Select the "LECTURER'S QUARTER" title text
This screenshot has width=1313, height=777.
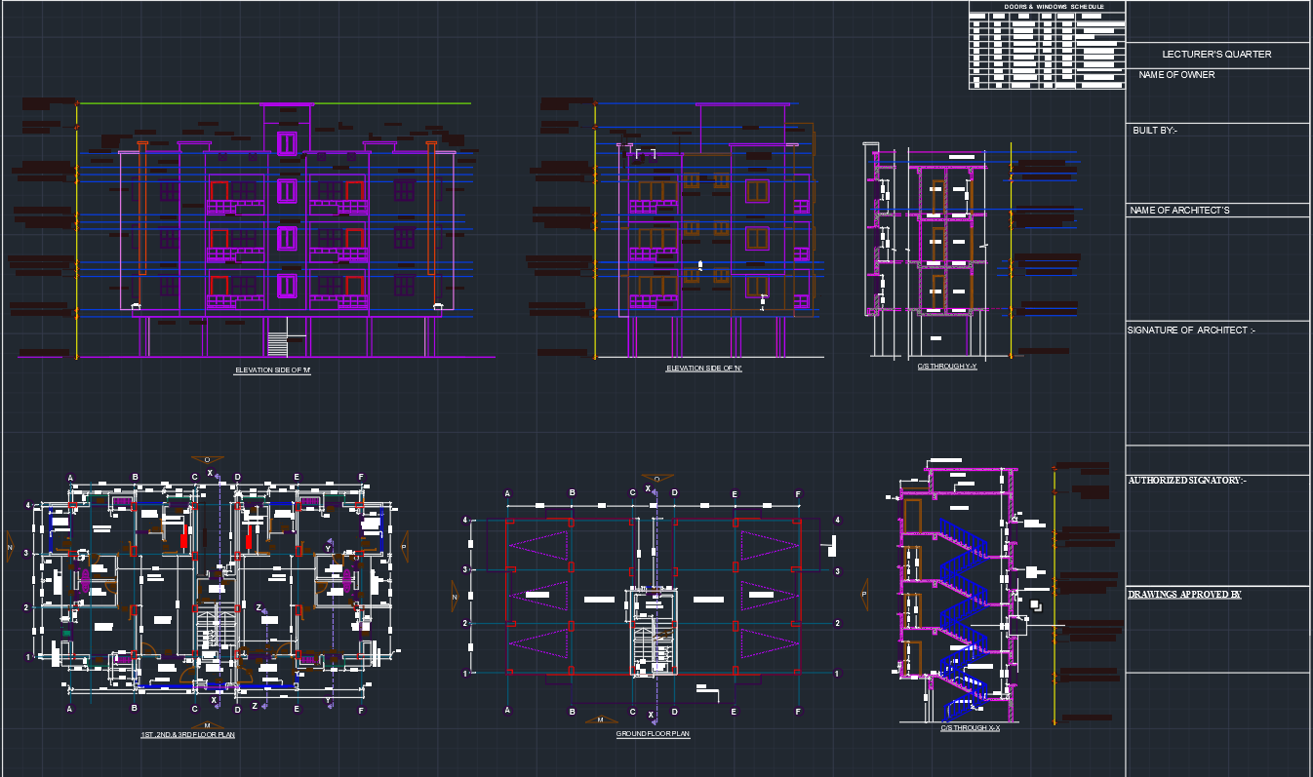[x=1216, y=55]
